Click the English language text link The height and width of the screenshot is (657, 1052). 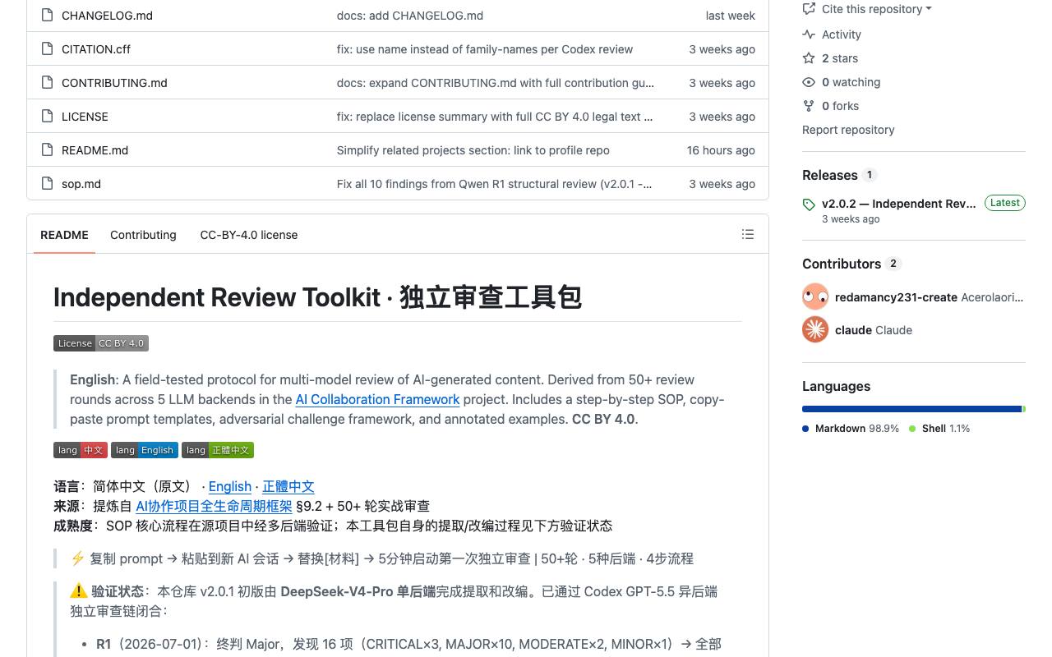point(230,486)
